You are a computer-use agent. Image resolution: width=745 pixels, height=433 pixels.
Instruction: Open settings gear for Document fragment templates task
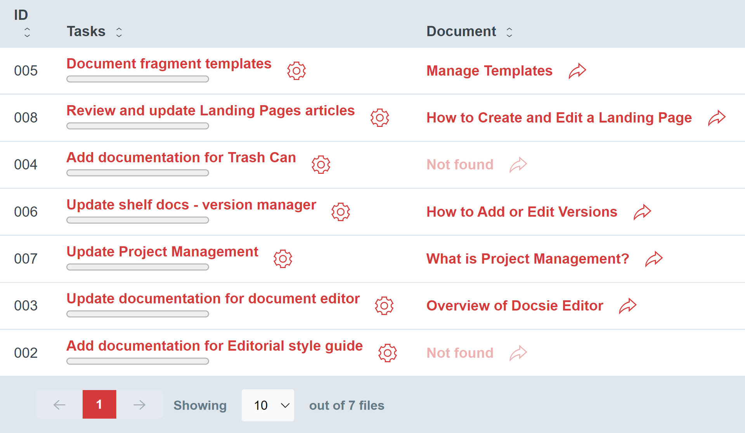(x=296, y=71)
